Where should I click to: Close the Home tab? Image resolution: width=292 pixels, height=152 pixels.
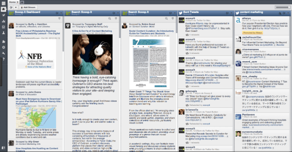[17, 2]
